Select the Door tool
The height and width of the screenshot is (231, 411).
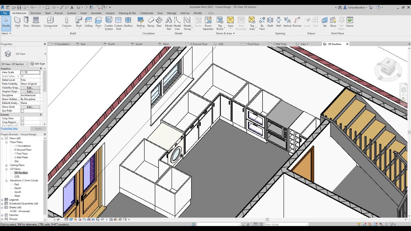pyautogui.click(x=26, y=22)
